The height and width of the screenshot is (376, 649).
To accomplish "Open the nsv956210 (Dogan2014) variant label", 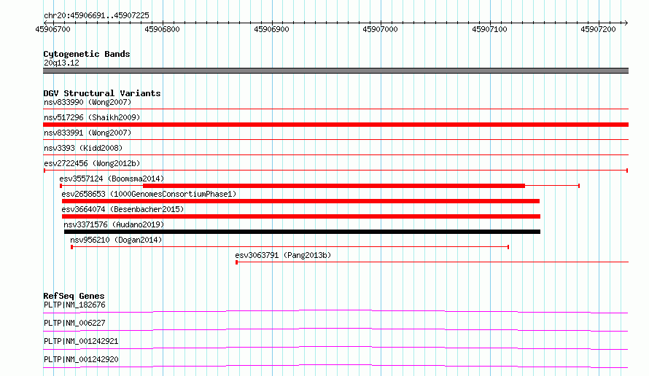I will [116, 240].
